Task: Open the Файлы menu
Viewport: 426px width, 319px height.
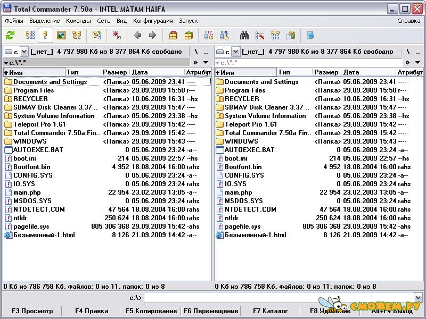Action: click(x=14, y=21)
